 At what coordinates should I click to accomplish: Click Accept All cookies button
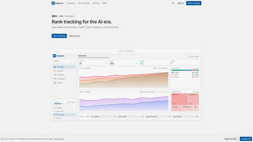246,139
